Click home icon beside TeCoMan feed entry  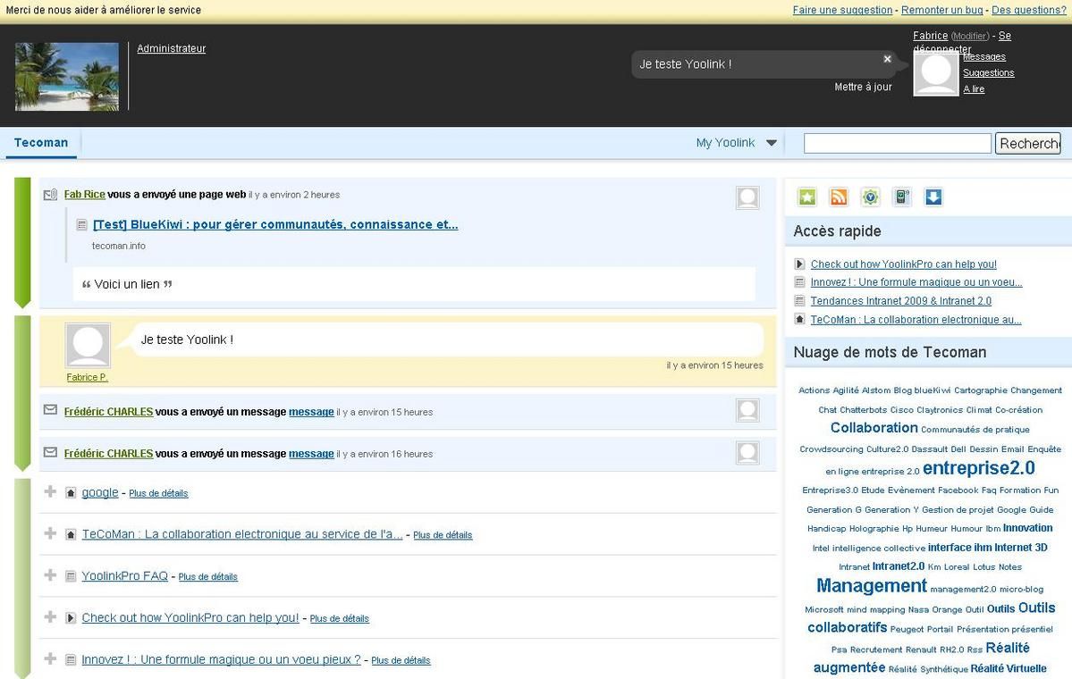71,535
